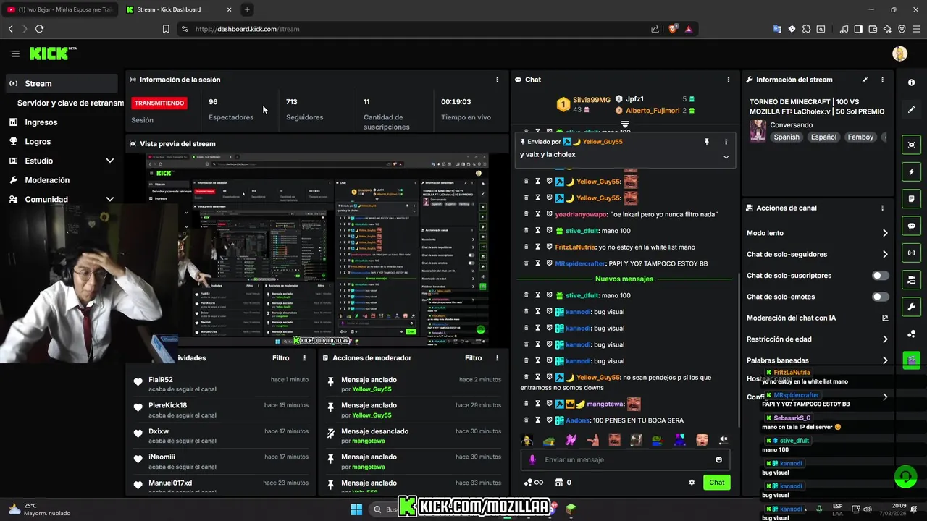Click the Spanish tag

click(x=786, y=137)
